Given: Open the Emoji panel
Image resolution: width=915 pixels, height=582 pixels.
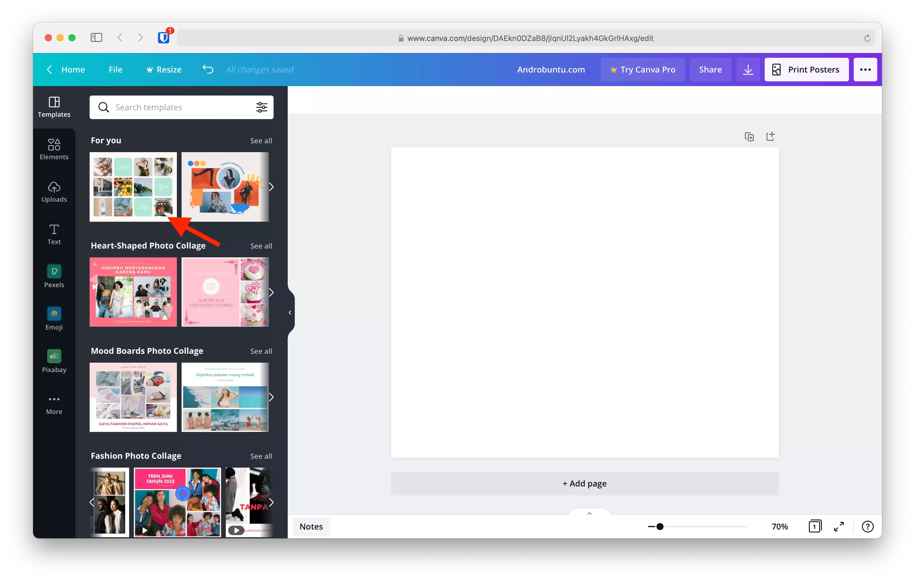Looking at the screenshot, I should pyautogui.click(x=54, y=318).
